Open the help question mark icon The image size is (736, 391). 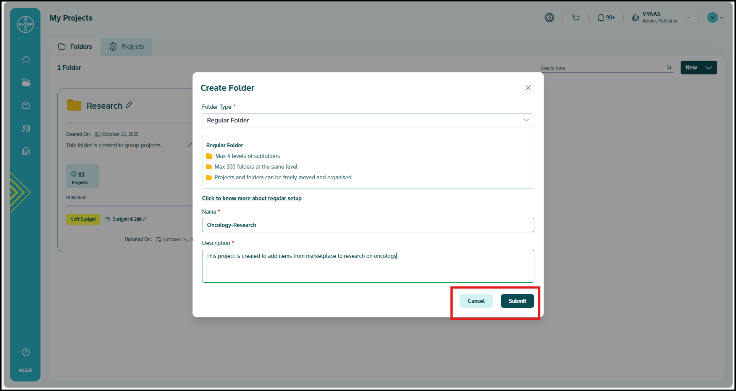pos(26,352)
